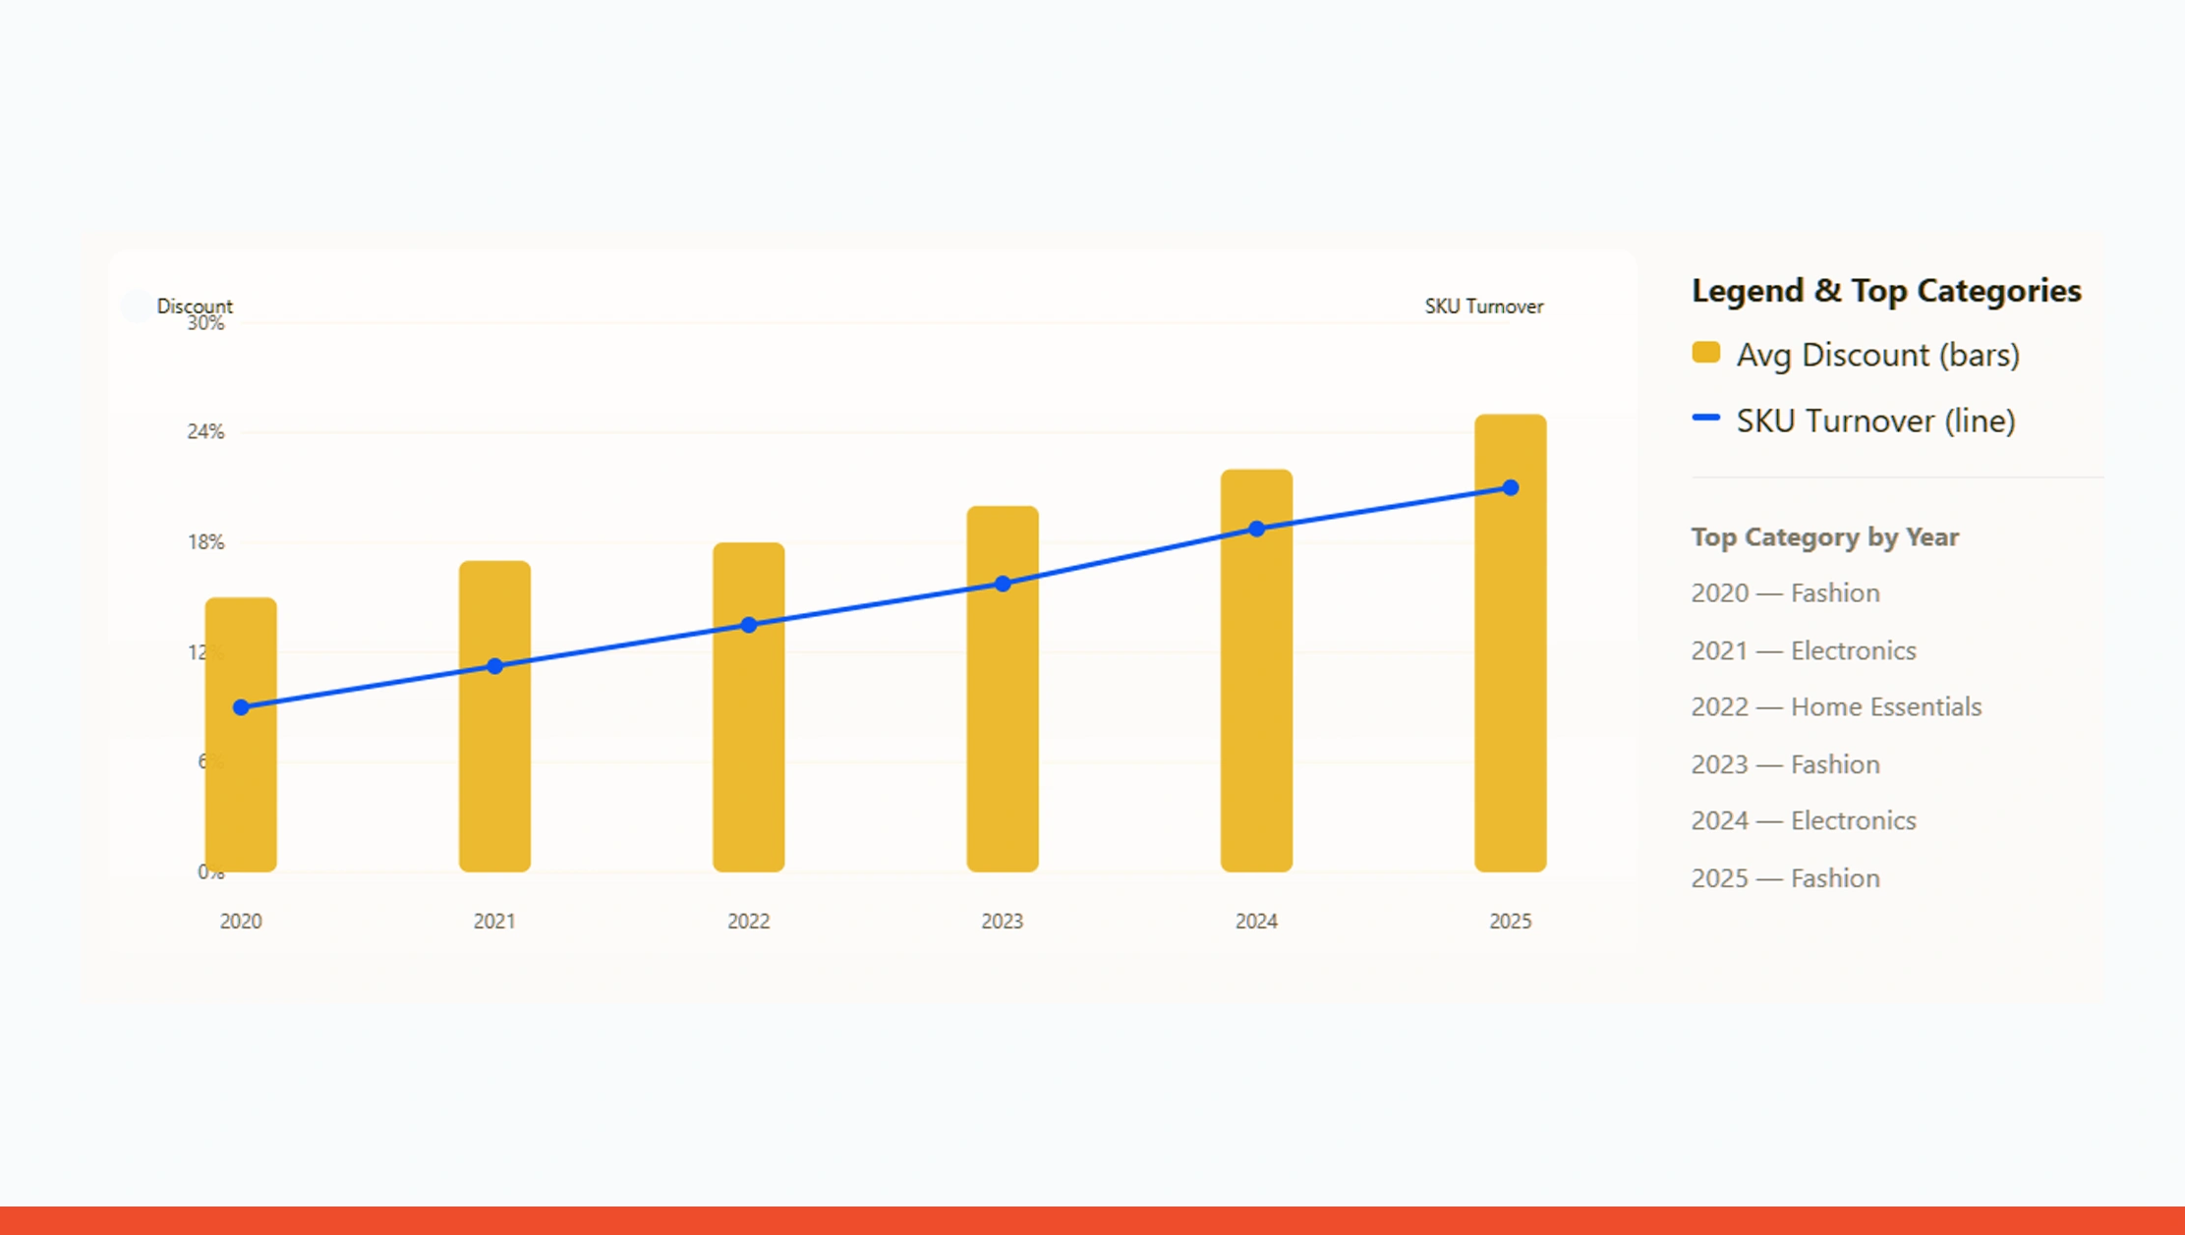Select the 2025 data point on the line
This screenshot has height=1235, width=2185.
point(1511,486)
